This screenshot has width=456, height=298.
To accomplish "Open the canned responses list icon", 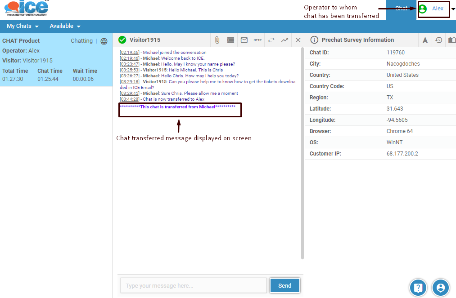I will click(x=230, y=40).
